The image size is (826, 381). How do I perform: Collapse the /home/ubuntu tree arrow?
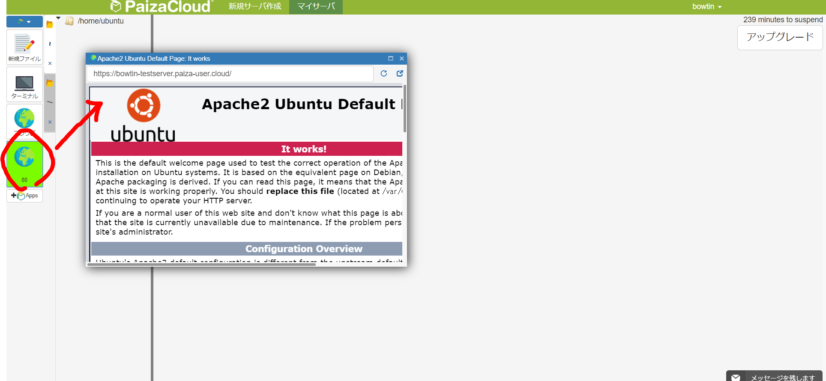pos(59,18)
